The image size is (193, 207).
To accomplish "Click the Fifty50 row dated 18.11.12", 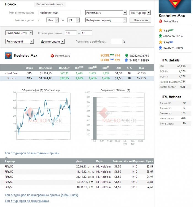I will (77, 187).
